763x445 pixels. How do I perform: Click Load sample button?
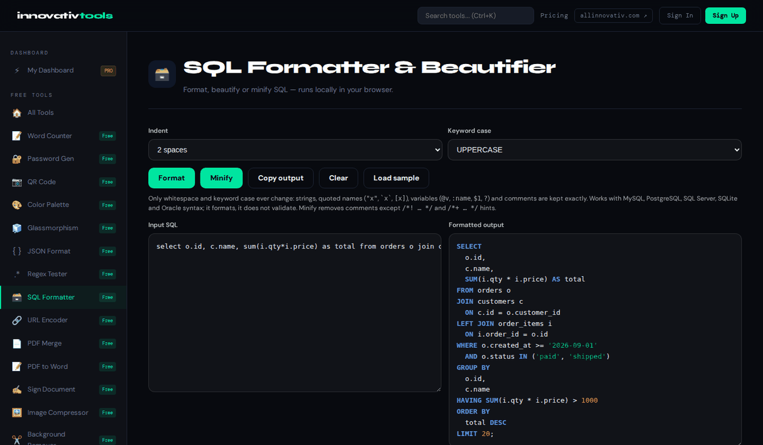tap(396, 178)
